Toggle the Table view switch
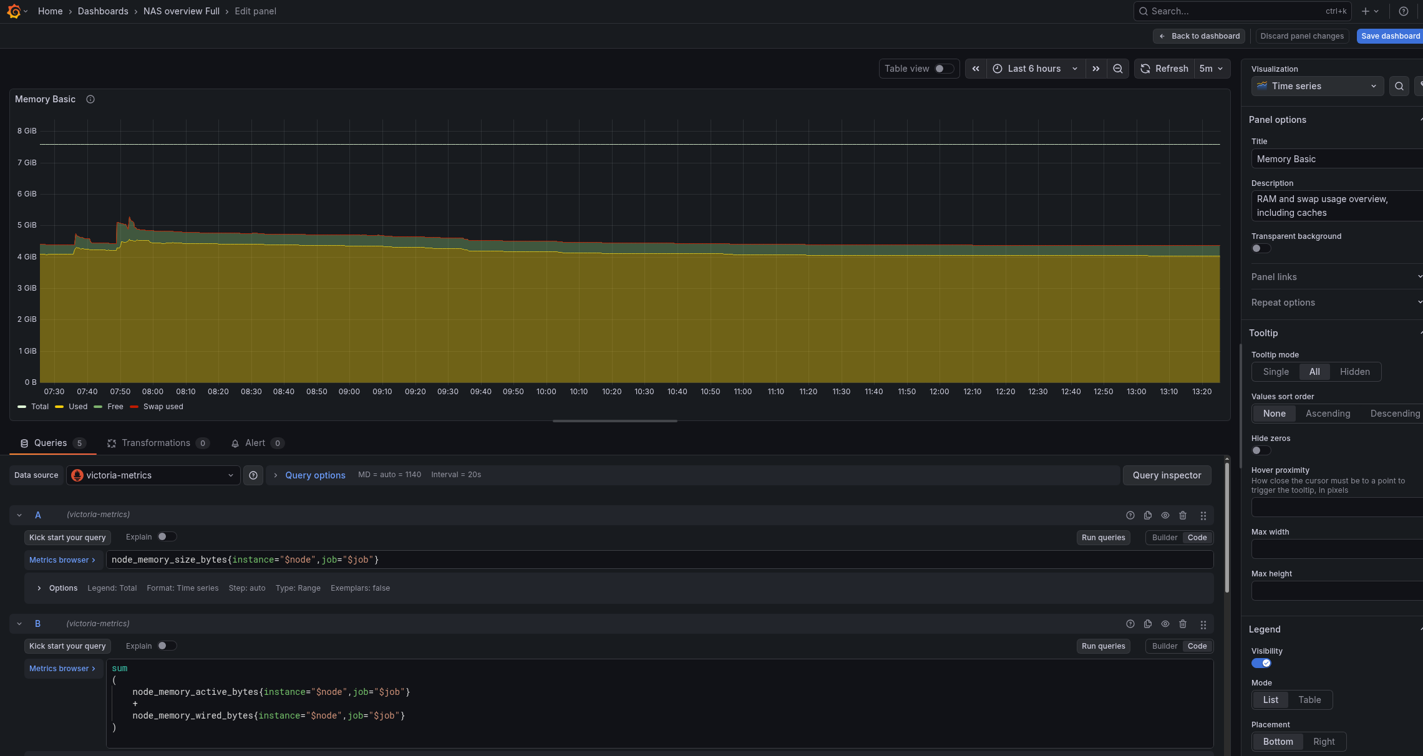The height and width of the screenshot is (756, 1423). tap(943, 69)
